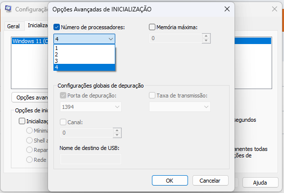The width and height of the screenshot is (284, 193).
Task: Select 2 in the processors list
Action: (84, 54)
